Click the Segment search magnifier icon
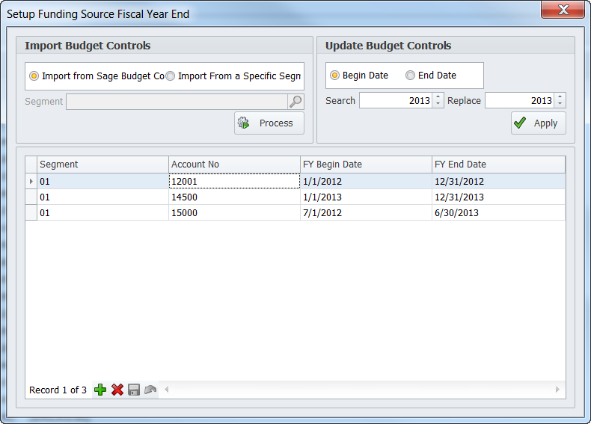The width and height of the screenshot is (591, 424). (x=295, y=102)
